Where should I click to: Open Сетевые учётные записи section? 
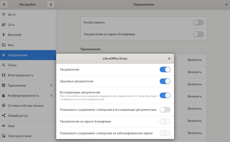coord(26,106)
